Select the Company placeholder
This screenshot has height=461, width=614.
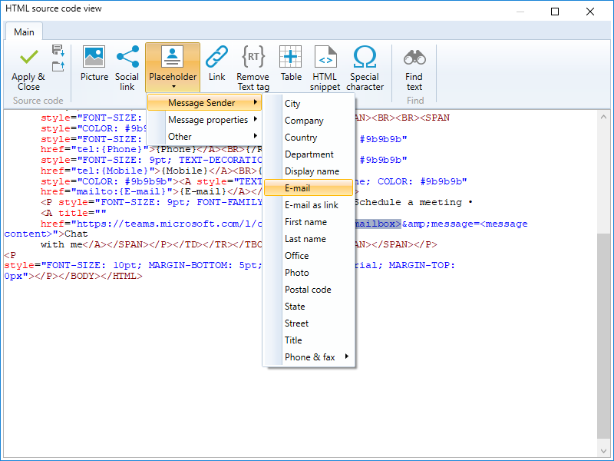[309, 121]
